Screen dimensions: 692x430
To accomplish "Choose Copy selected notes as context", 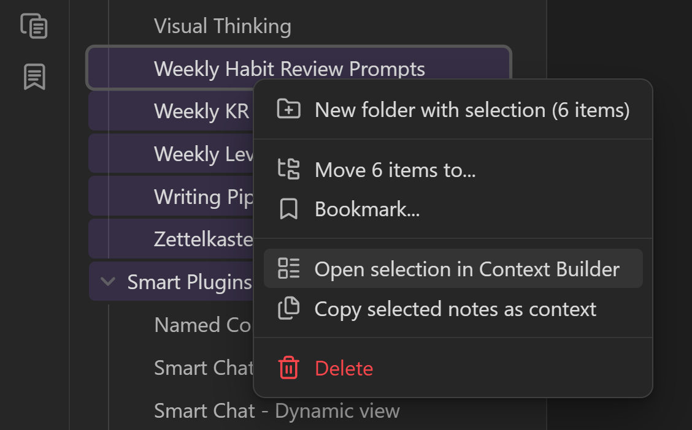I will point(455,309).
